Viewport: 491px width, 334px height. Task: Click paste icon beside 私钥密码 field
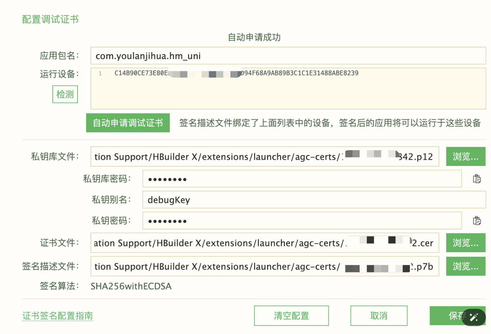pos(477,221)
